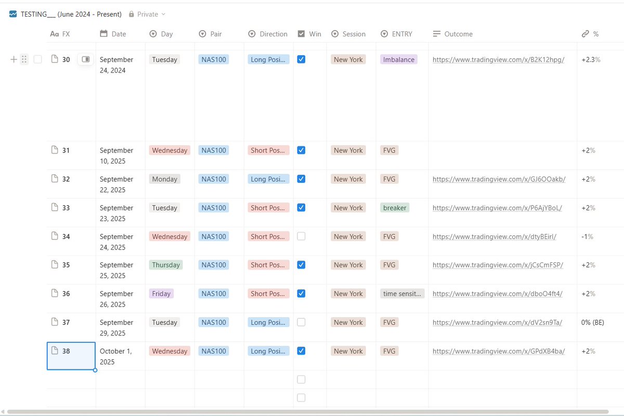This screenshot has height=416, width=624.
Task: Click the Session column header
Action: click(x=348, y=34)
